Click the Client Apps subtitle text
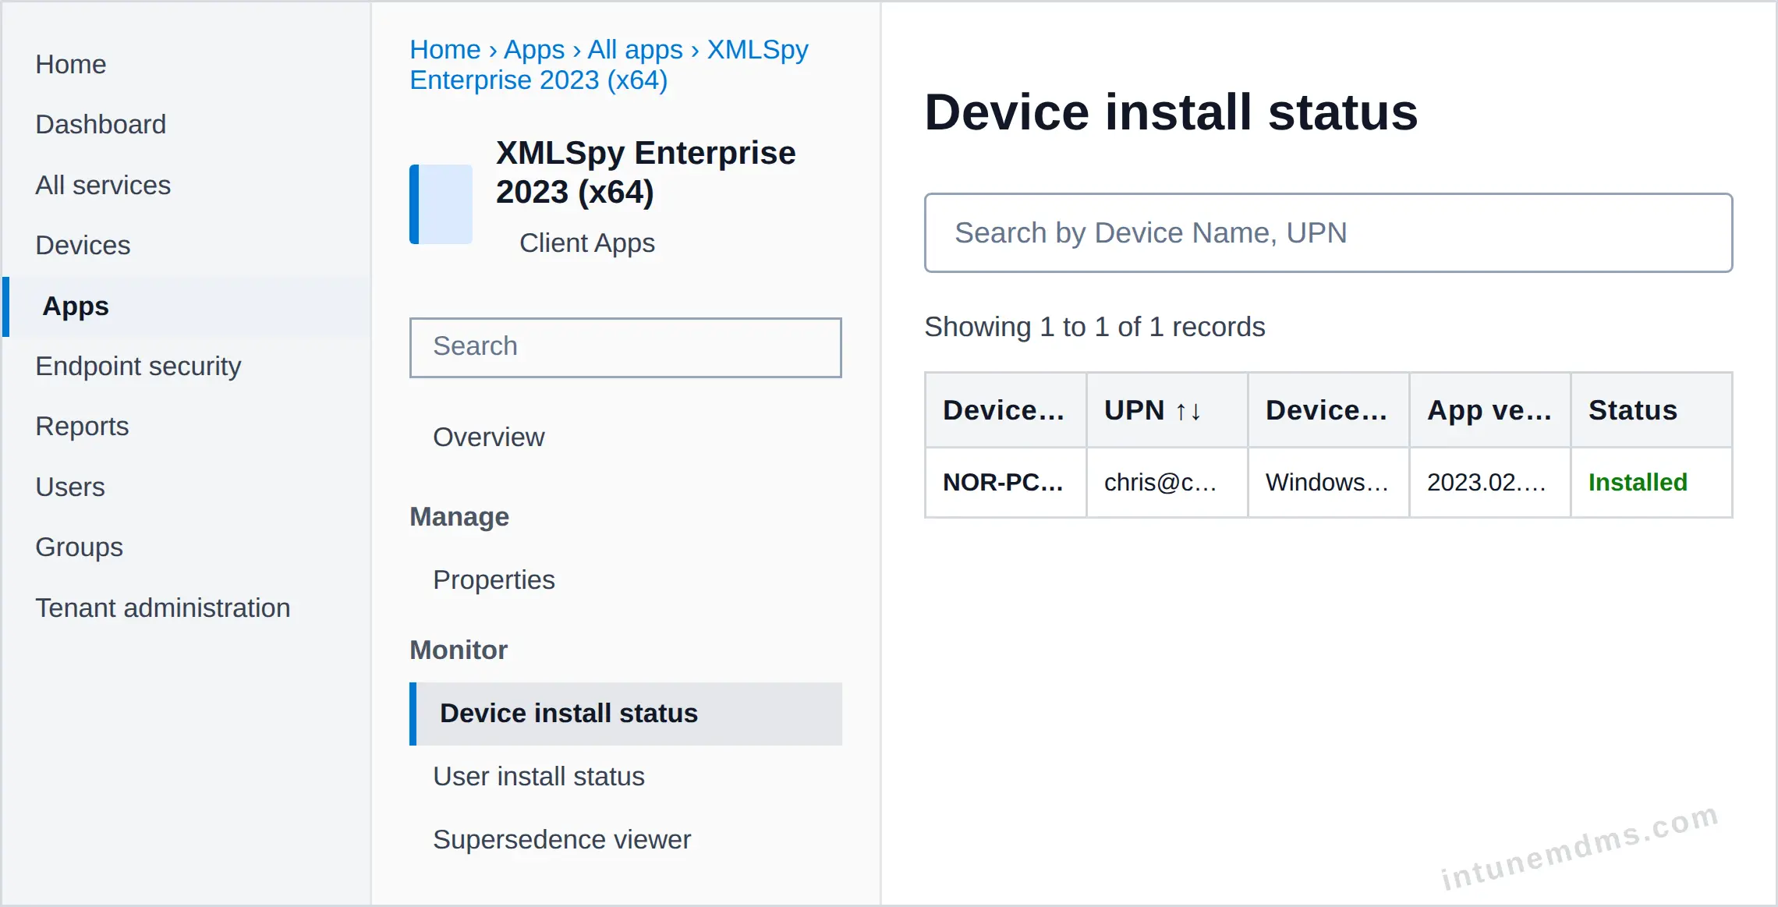The image size is (1778, 907). point(587,243)
